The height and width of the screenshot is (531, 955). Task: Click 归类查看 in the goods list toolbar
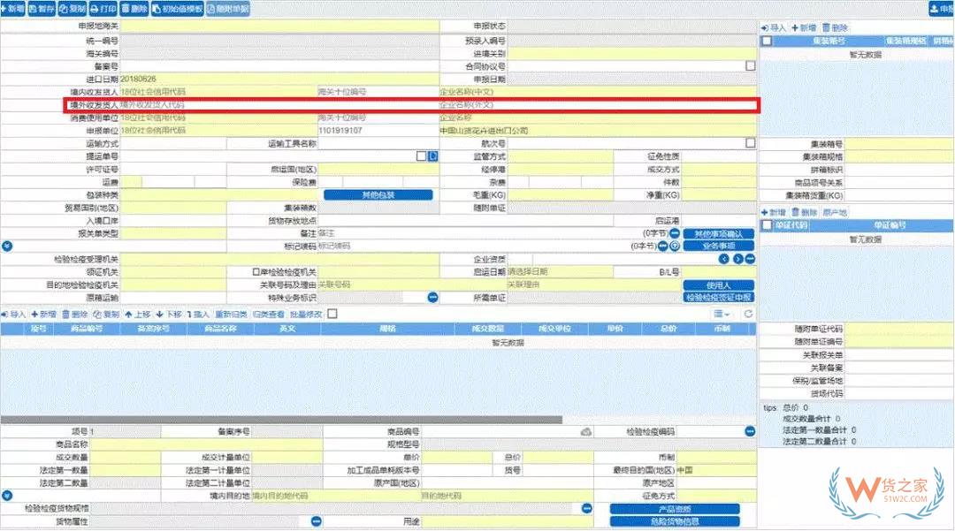coord(269,315)
